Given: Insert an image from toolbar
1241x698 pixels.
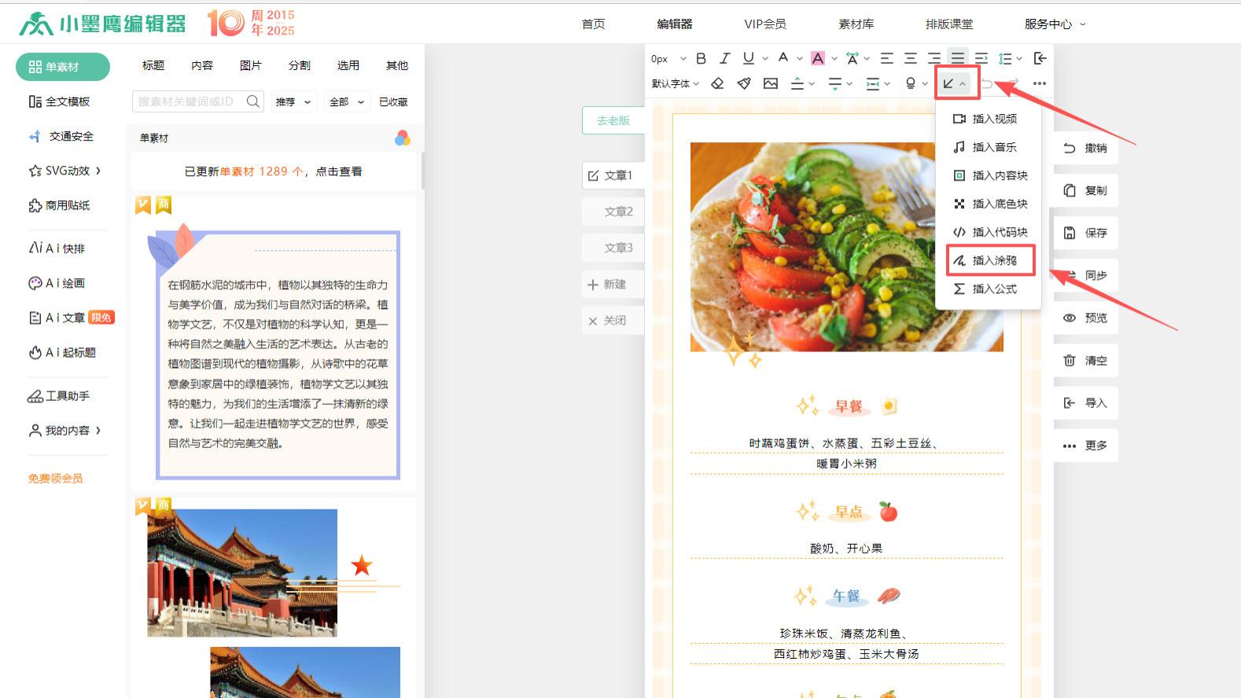Looking at the screenshot, I should click(771, 83).
